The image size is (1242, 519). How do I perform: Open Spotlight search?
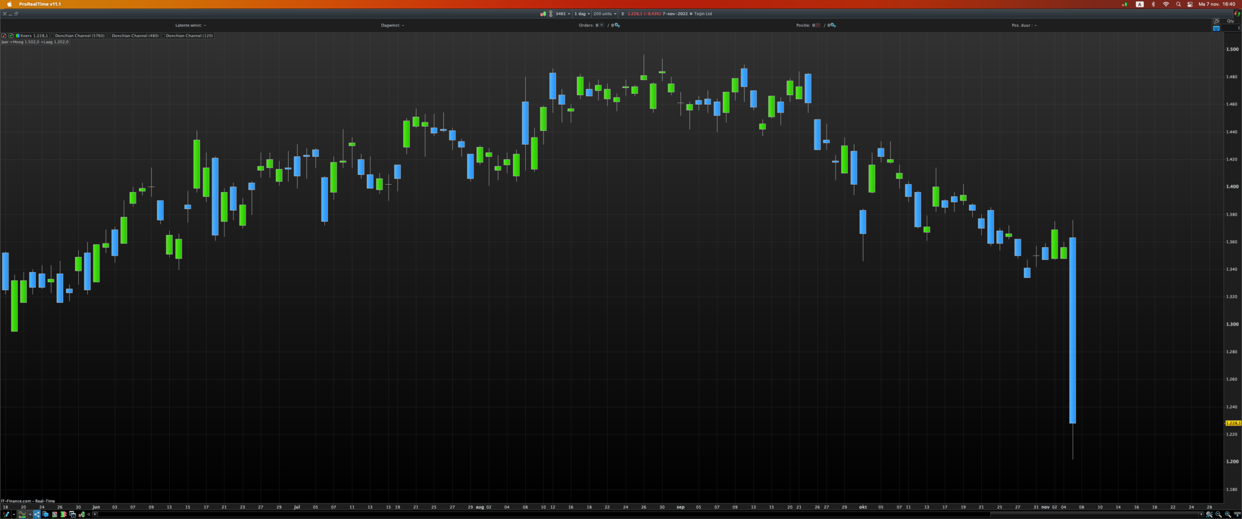click(1178, 4)
